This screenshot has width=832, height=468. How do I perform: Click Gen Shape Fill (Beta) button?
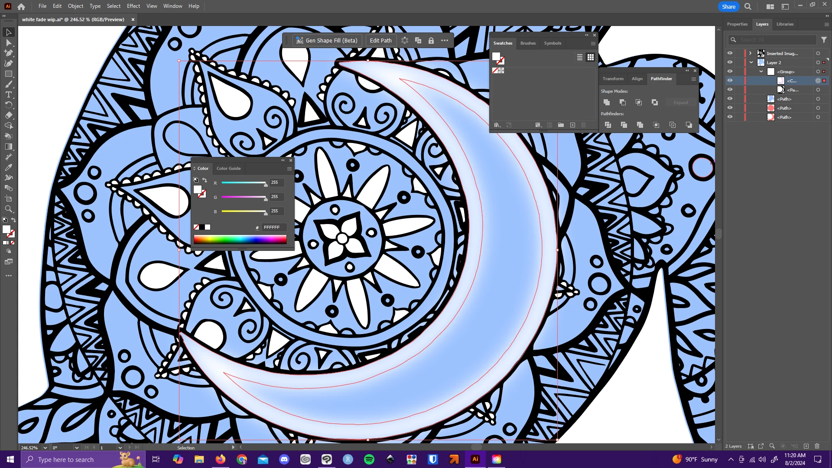point(327,40)
